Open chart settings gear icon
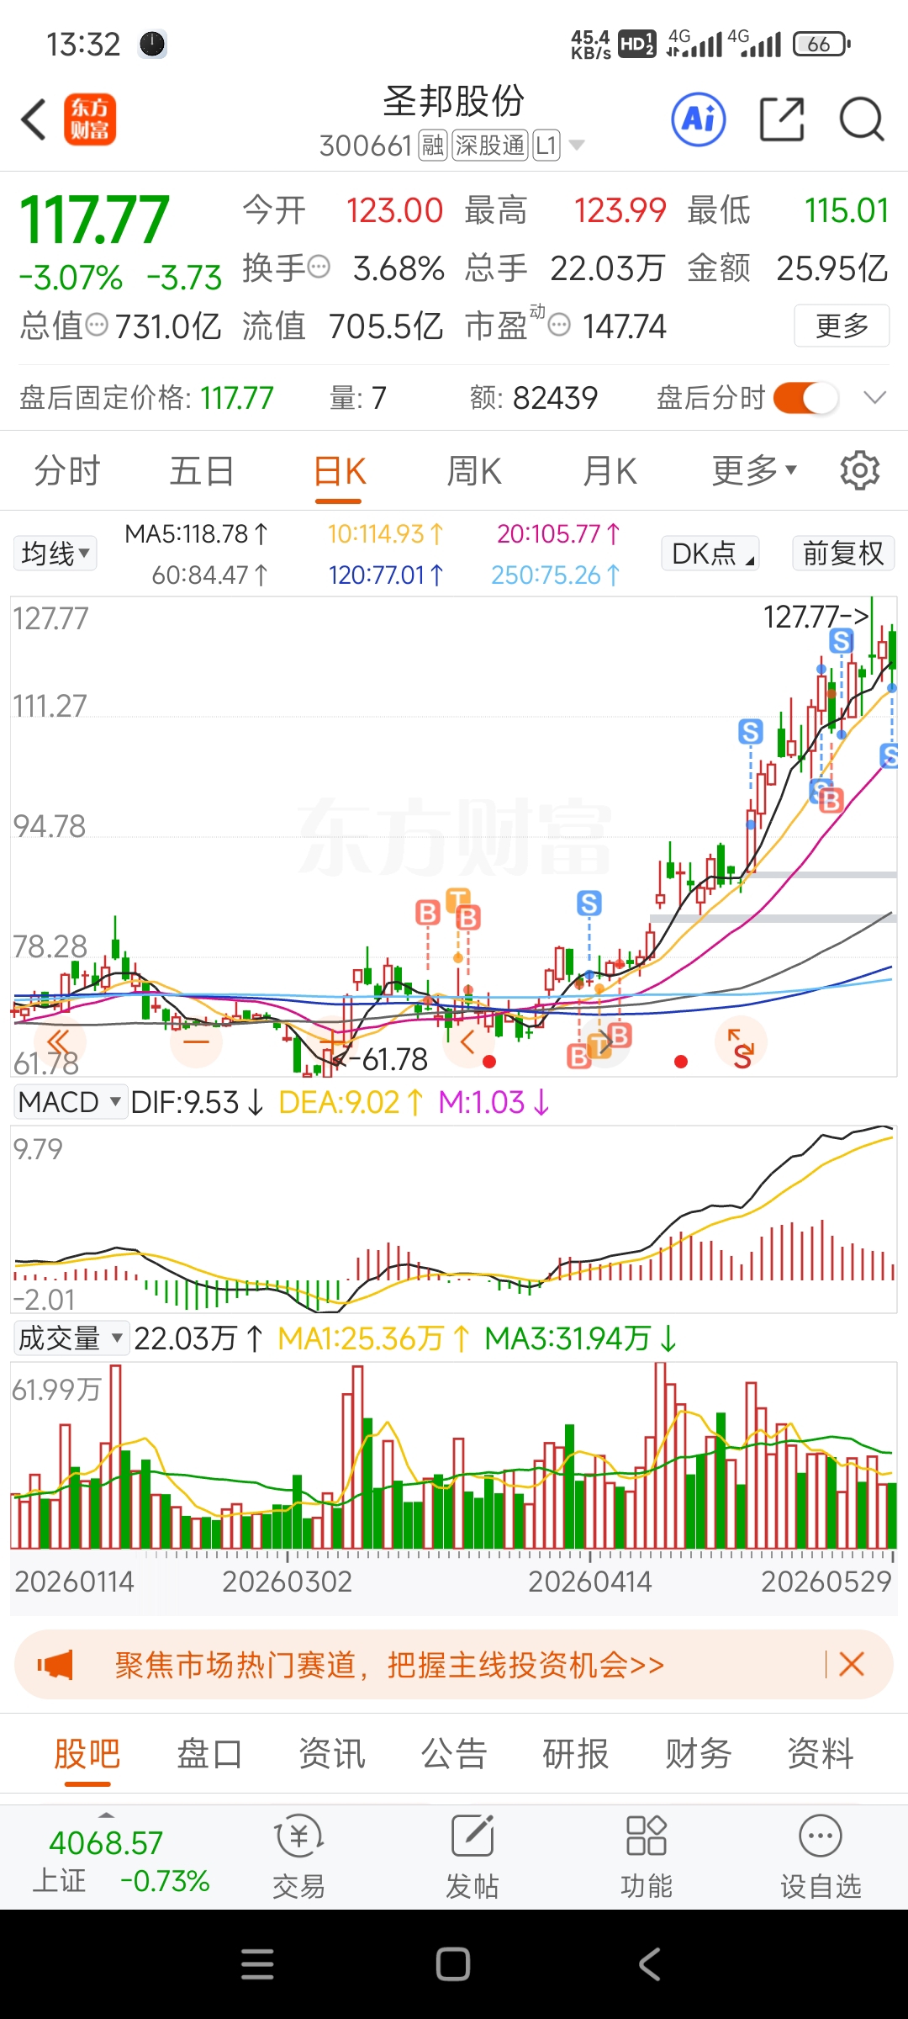The height and width of the screenshot is (2019, 908). click(860, 470)
